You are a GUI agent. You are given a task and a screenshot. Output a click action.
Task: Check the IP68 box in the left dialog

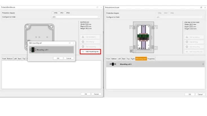click(65, 13)
